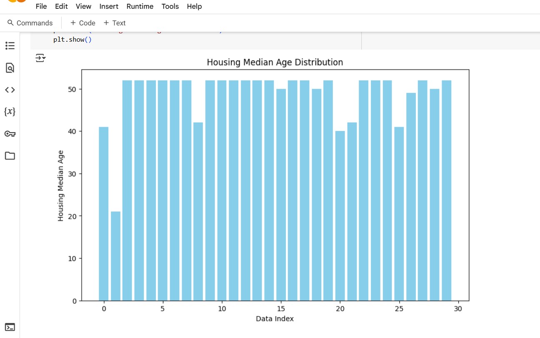This screenshot has width=540, height=338.
Task: Open the Tools menu
Action: pos(170,6)
